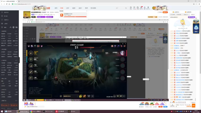Open the creator center location-pin icon
This screenshot has height=113, width=201.
(148, 8)
